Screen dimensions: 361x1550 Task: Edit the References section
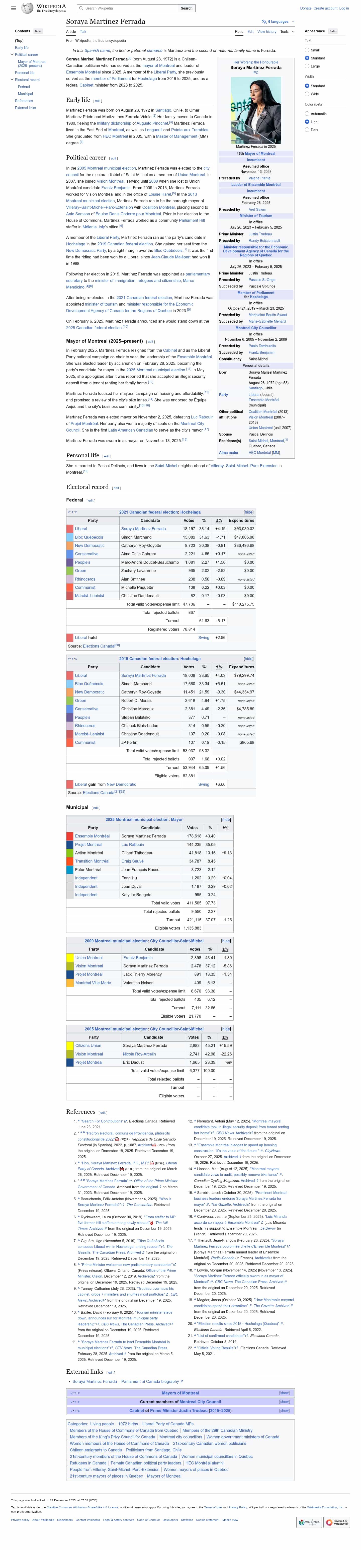point(103,1112)
